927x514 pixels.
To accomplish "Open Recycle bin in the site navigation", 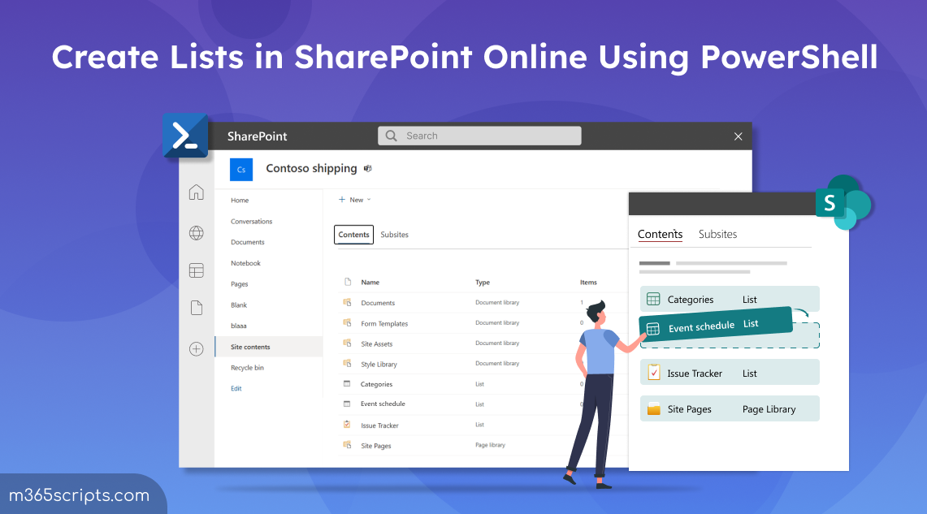I will 247,368.
